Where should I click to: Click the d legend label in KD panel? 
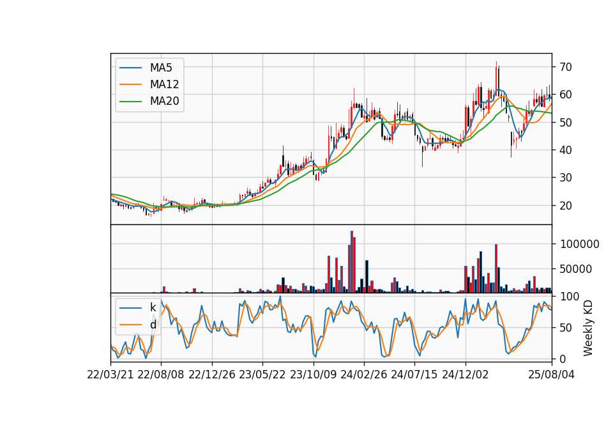coord(153,324)
